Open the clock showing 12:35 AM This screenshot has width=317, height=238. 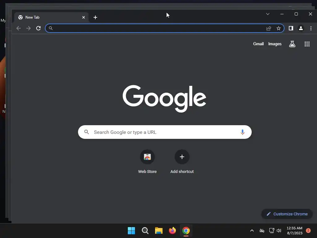[x=295, y=231]
